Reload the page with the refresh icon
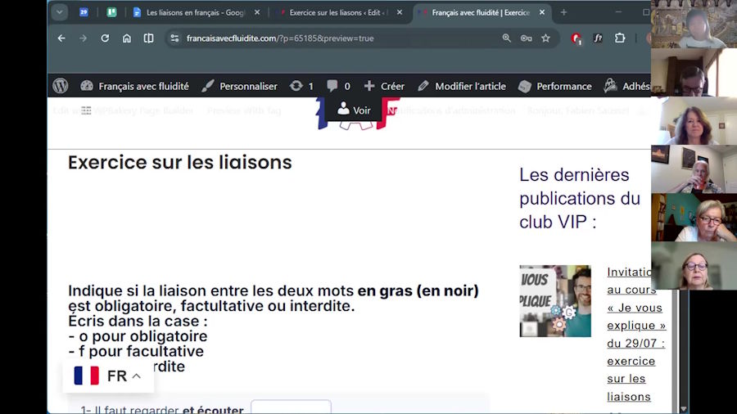 tap(105, 38)
